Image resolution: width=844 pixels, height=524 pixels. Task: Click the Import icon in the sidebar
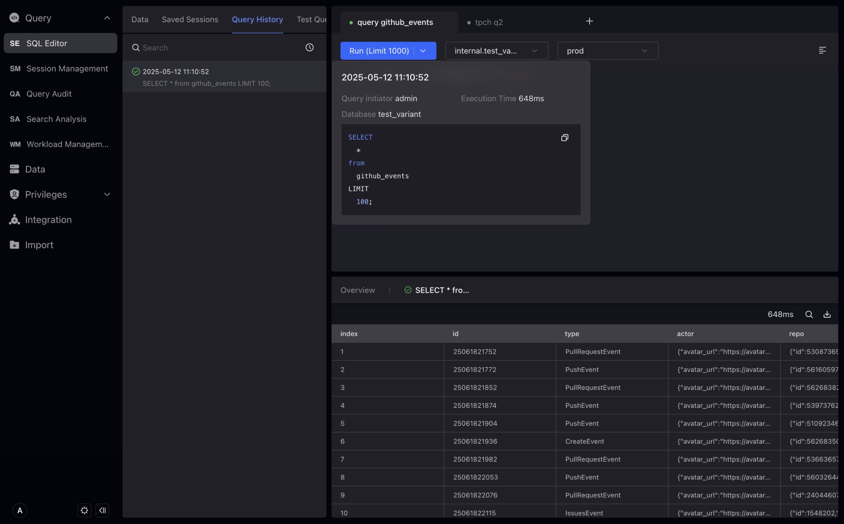14,245
